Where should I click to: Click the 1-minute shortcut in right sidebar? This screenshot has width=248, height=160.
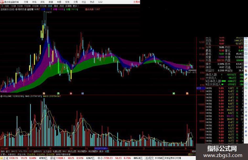point(246,92)
